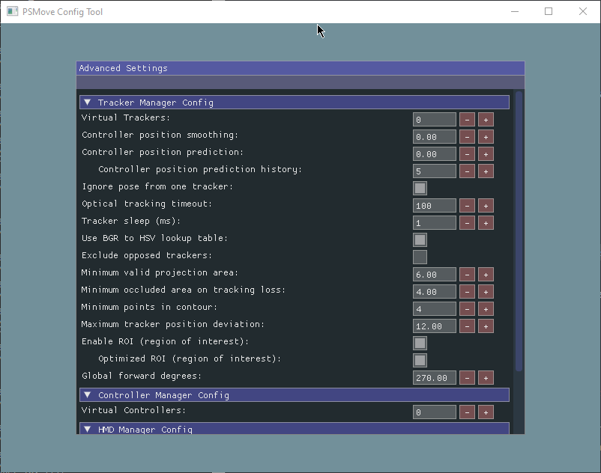Click Minimum points in contour field

(435, 309)
